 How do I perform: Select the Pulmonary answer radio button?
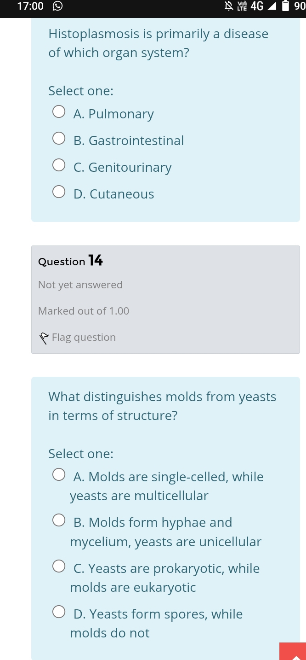coord(58,112)
